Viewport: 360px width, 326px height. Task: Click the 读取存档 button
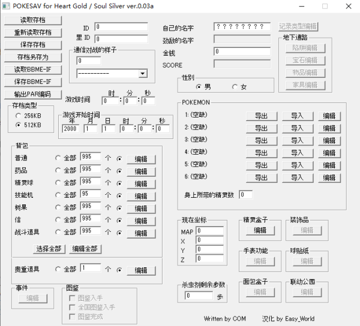click(33, 20)
